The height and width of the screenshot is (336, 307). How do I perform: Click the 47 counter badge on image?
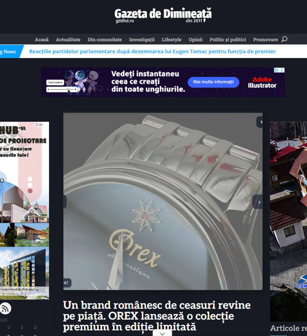pos(66,283)
